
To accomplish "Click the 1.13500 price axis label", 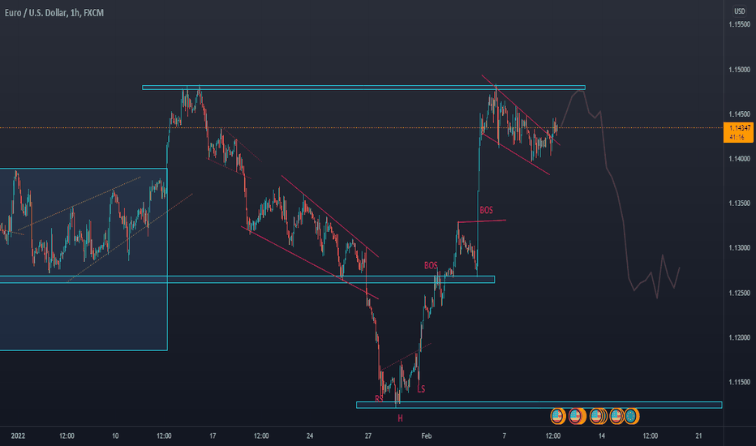I will tap(739, 203).
